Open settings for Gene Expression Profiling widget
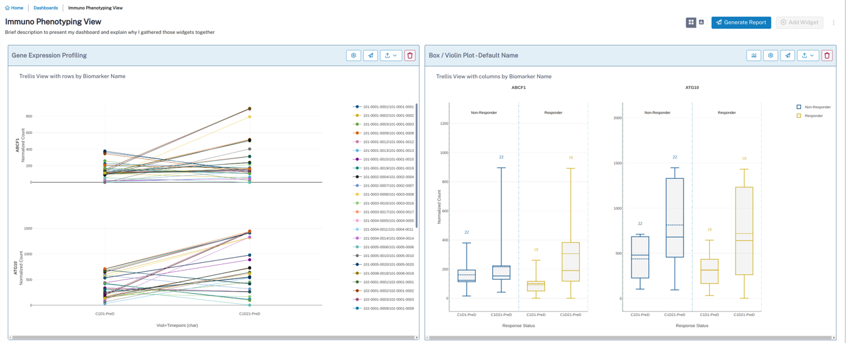 click(x=354, y=56)
